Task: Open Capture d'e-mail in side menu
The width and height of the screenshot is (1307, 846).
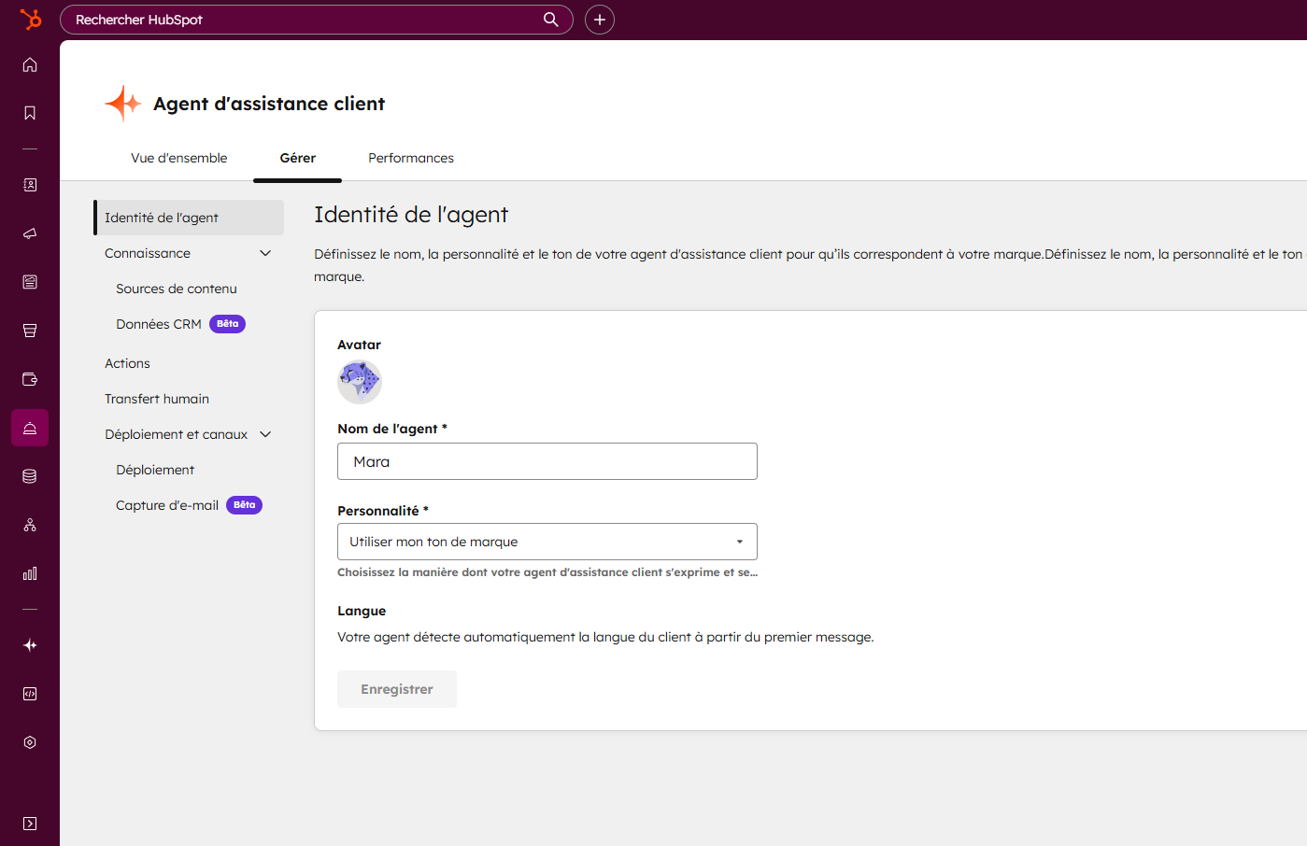Action: tap(167, 505)
